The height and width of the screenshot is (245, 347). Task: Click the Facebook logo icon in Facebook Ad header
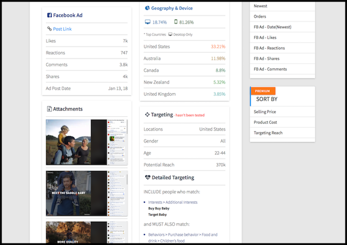pos(49,15)
